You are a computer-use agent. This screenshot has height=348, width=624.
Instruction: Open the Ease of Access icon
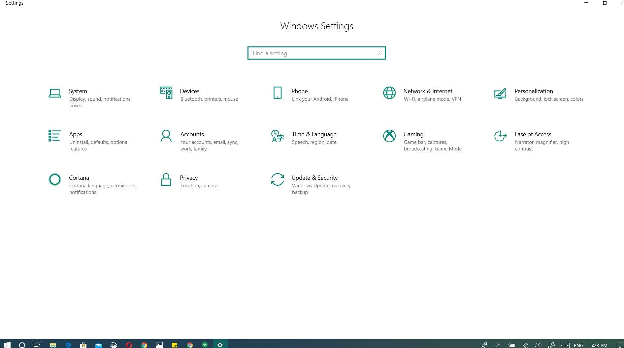click(x=500, y=136)
